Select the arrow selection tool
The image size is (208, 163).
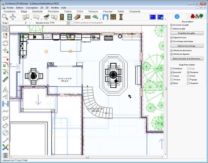pyautogui.click(x=6, y=29)
